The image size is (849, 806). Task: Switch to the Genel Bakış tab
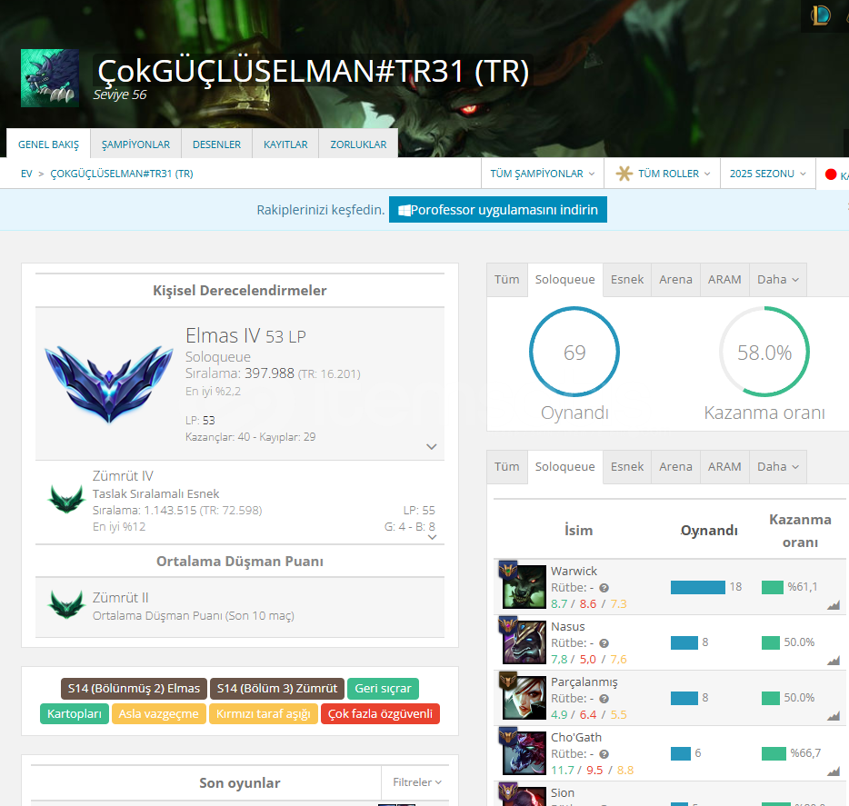click(48, 144)
